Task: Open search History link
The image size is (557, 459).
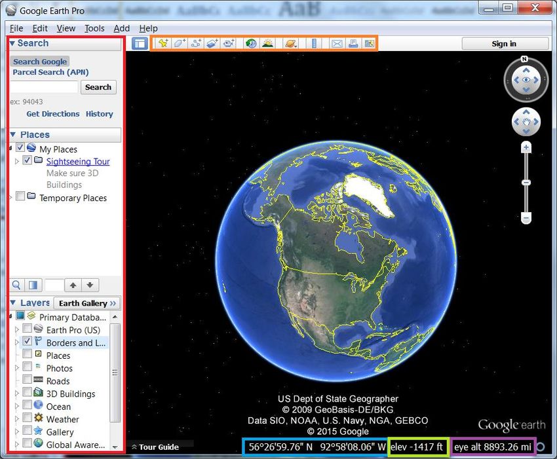Action: 100,114
